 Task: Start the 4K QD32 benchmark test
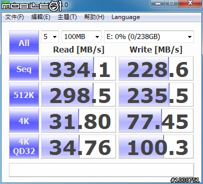pos(24,146)
